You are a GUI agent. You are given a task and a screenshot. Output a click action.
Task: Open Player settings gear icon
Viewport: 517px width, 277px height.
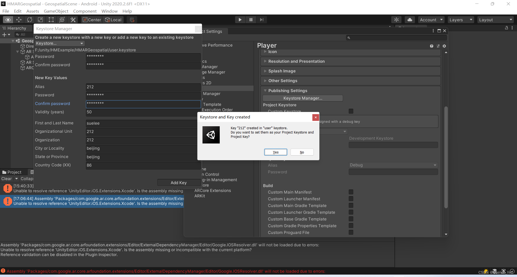(444, 46)
